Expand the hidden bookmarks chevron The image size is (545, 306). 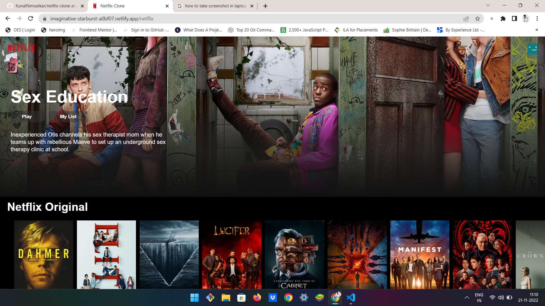click(536, 30)
